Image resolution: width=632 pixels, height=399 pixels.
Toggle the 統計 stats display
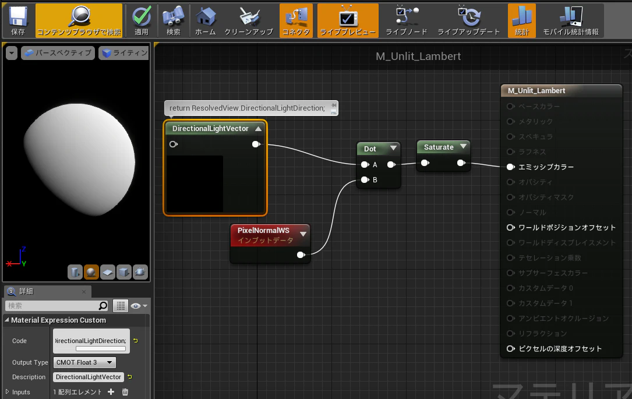pos(521,20)
